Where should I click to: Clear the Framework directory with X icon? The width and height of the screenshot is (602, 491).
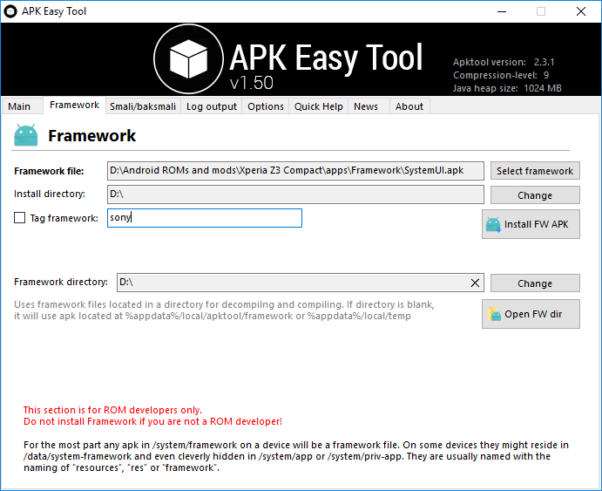tap(475, 283)
